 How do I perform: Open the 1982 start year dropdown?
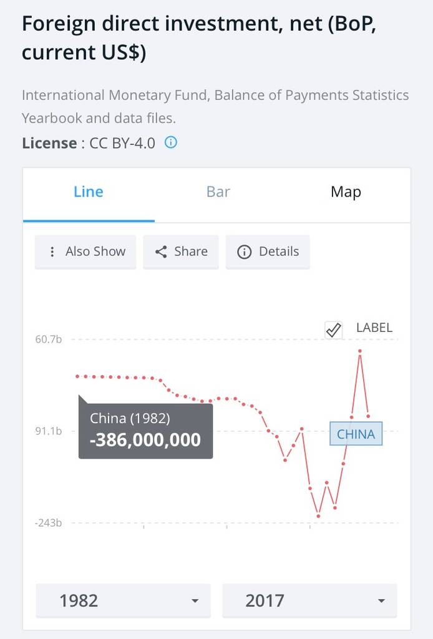pos(123,600)
